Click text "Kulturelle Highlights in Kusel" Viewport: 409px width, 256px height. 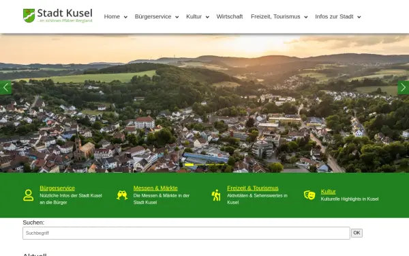pyautogui.click(x=350, y=199)
